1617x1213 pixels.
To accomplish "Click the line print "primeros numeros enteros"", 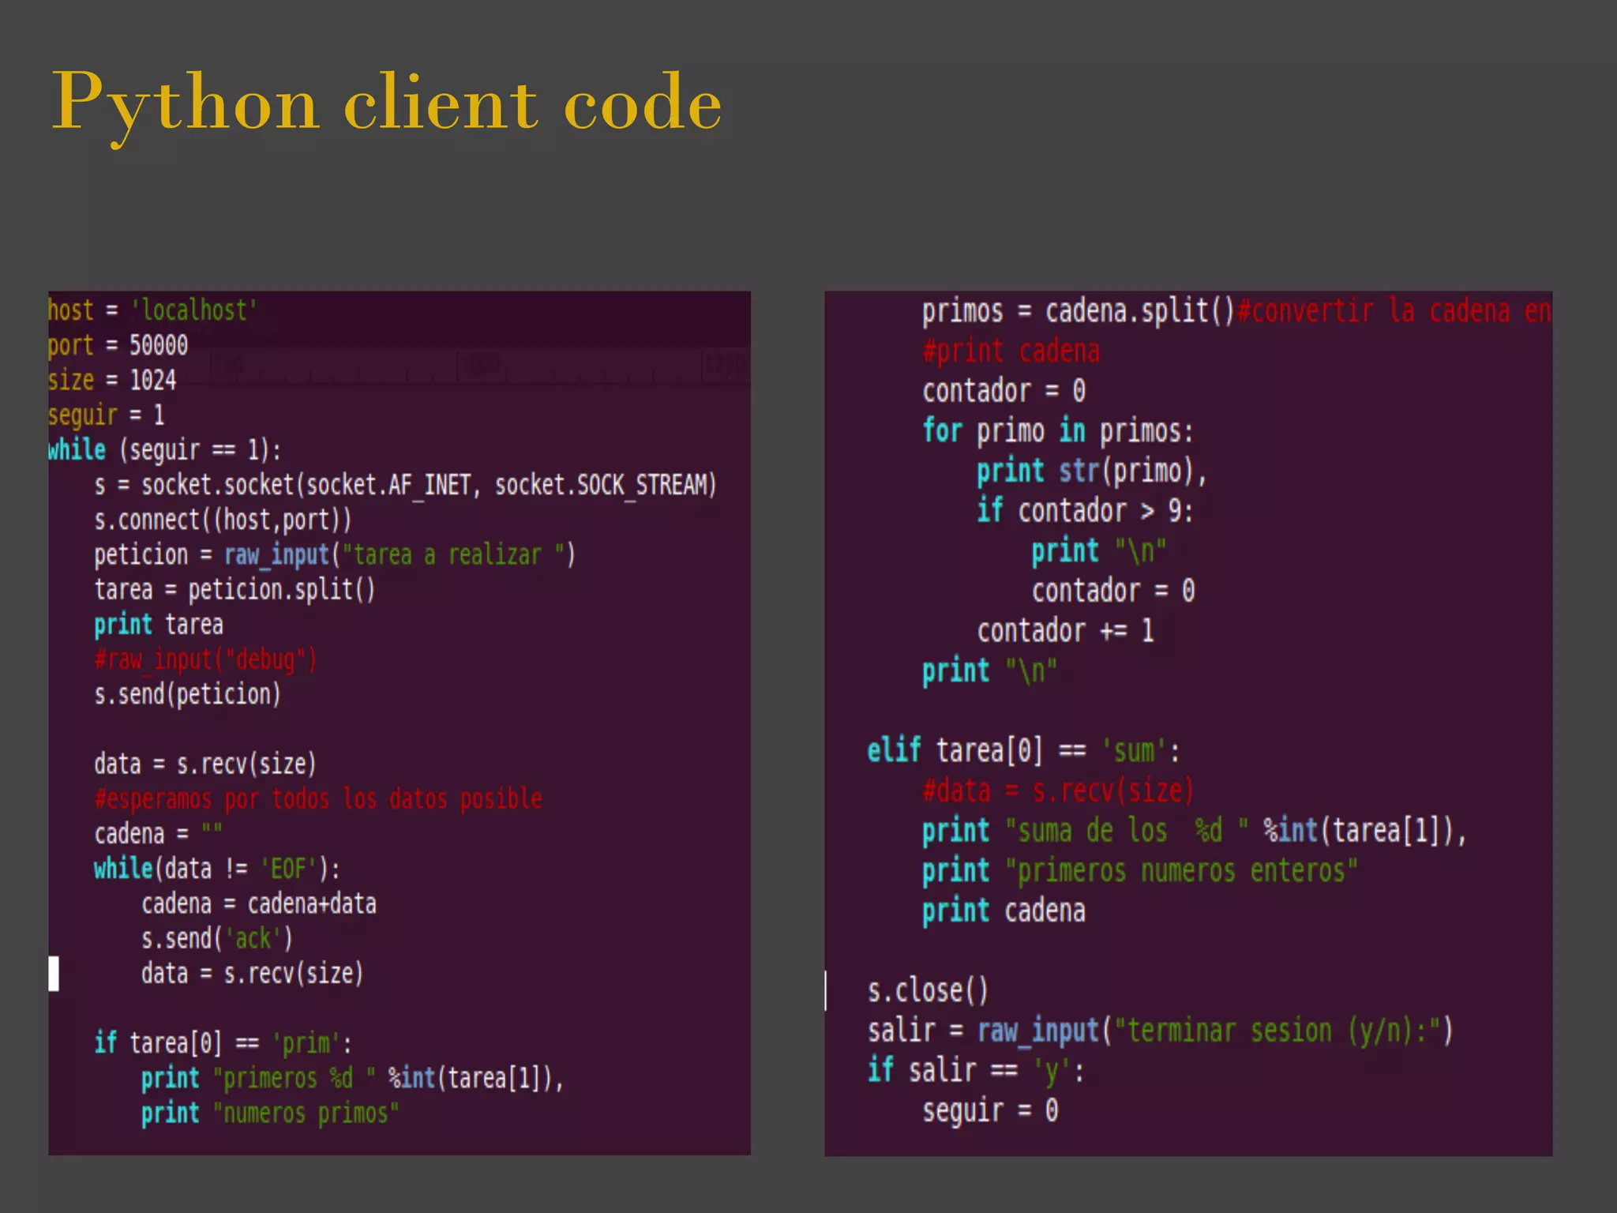I will 1140,871.
